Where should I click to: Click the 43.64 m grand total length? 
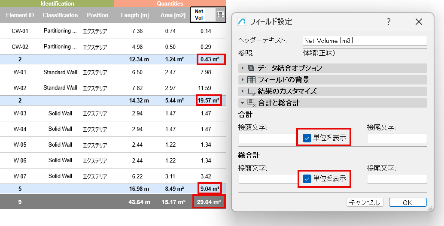[140, 202]
